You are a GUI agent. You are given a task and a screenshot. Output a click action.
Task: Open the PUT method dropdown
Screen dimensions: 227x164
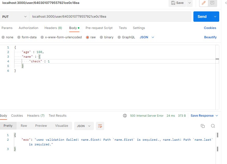pos(14,17)
